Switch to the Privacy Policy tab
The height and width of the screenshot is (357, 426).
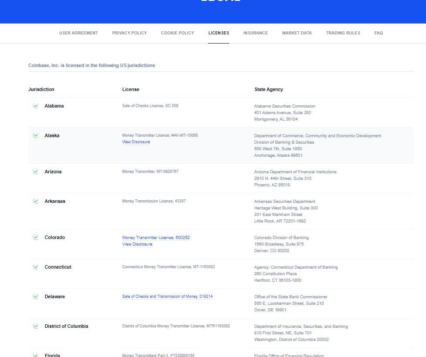[x=129, y=33]
